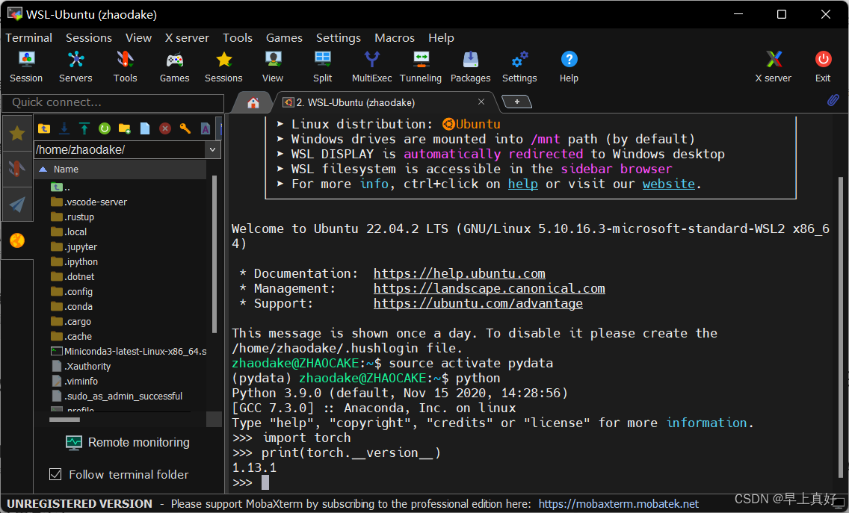Screen dimensions: 849x513
Task: Download selected files with blue arrow icon
Action: [64, 128]
